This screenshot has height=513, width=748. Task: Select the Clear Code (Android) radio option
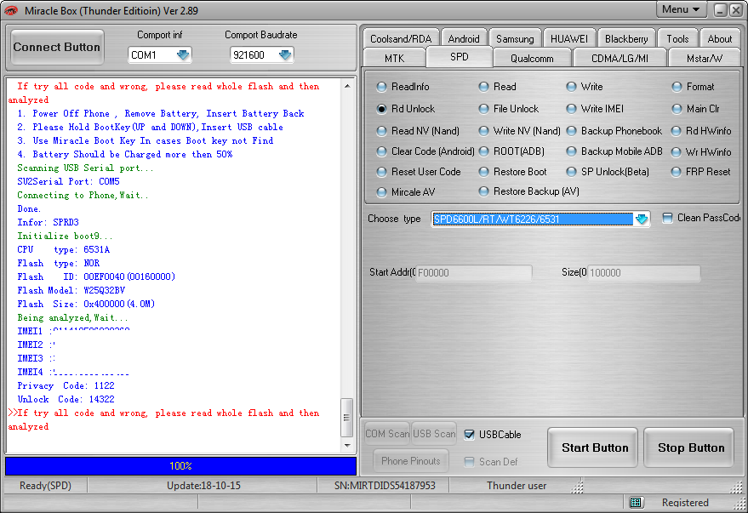pyautogui.click(x=425, y=151)
